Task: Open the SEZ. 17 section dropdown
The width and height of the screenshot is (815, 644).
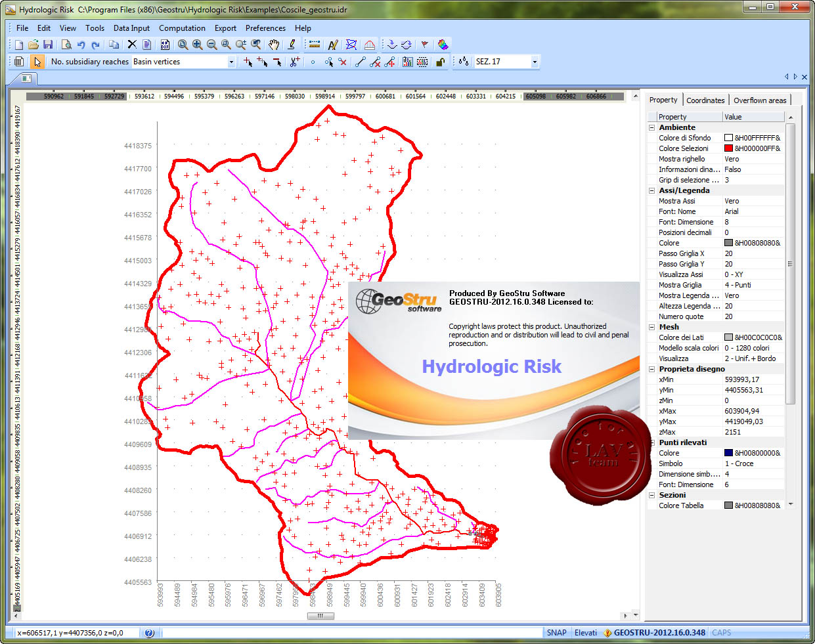Action: click(x=535, y=62)
